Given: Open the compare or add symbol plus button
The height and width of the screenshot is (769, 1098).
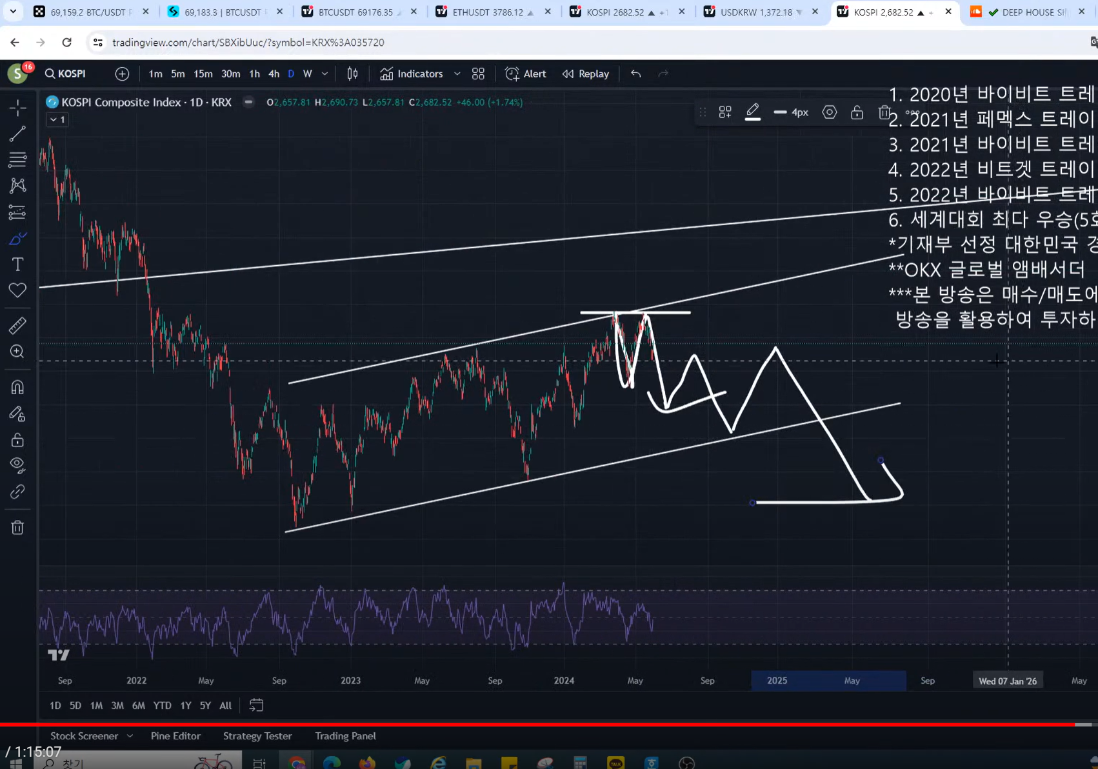Looking at the screenshot, I should coord(122,74).
